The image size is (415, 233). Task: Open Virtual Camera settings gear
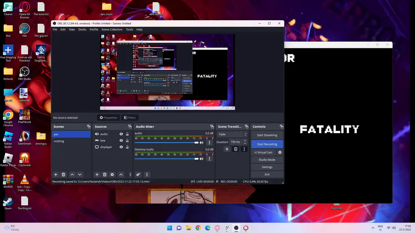(x=280, y=152)
